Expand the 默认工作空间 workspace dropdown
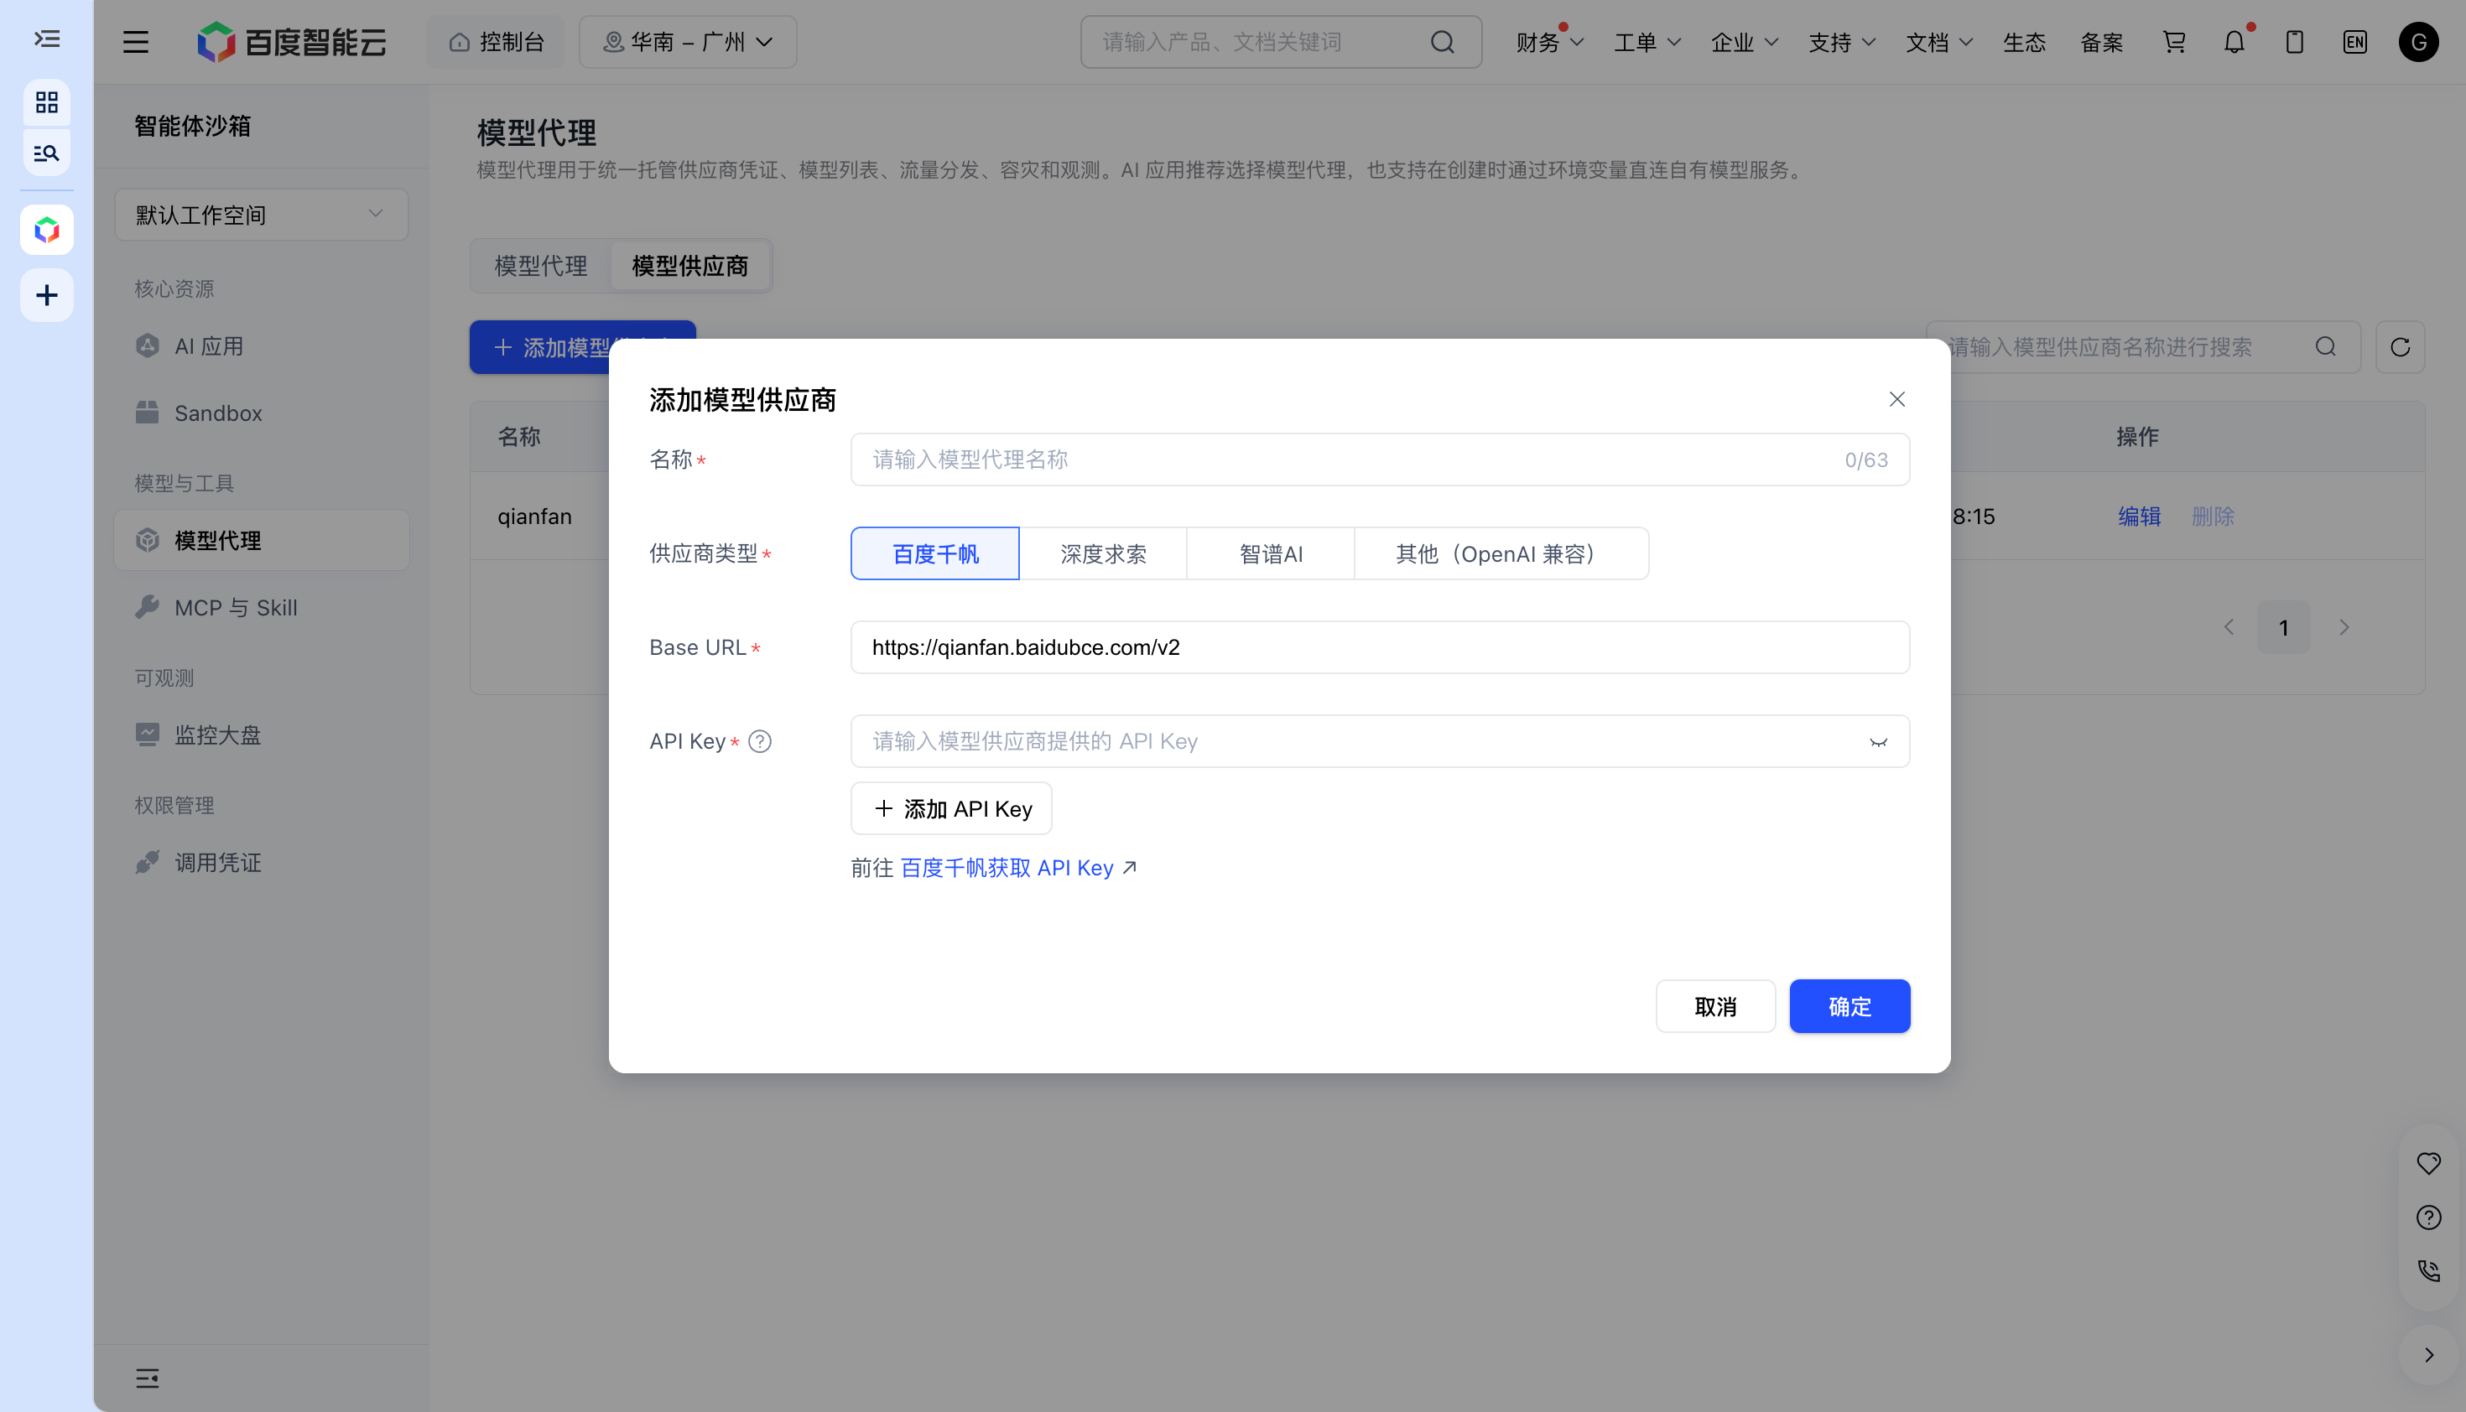This screenshot has height=1412, width=2466. [261, 215]
